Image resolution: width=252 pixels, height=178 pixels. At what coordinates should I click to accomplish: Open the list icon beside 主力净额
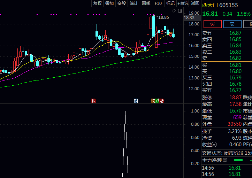tap(225, 160)
